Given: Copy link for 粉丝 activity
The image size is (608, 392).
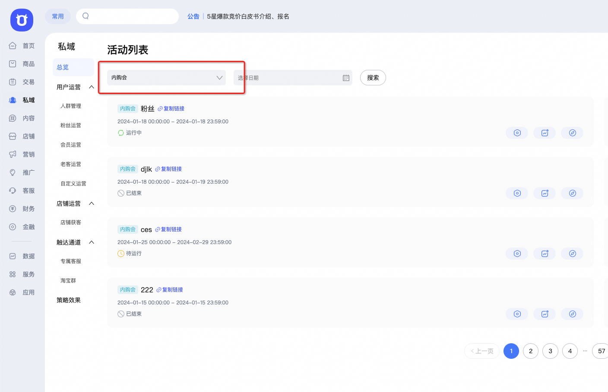Looking at the screenshot, I should (171, 109).
